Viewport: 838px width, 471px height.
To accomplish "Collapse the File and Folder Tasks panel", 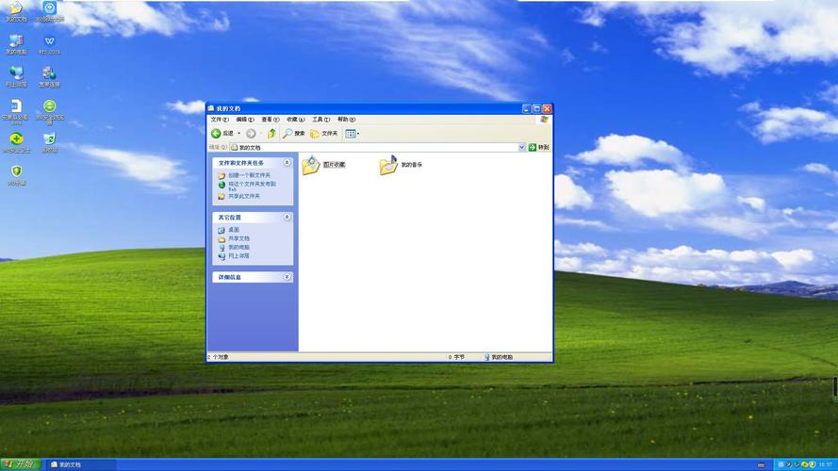I will [x=287, y=162].
